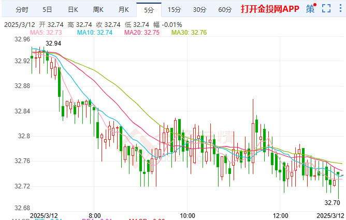Select the 30分 interval tab

point(199,10)
